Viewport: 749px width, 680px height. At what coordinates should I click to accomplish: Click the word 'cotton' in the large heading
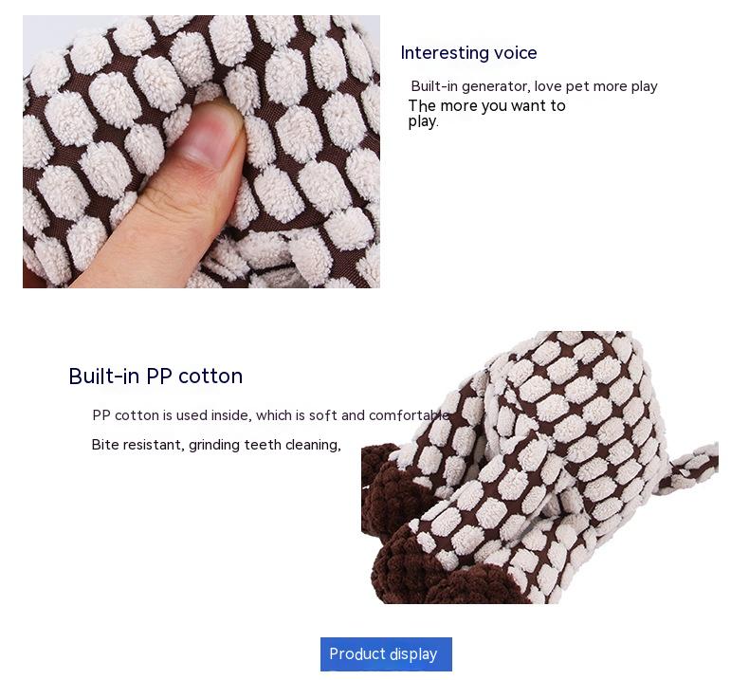210,377
